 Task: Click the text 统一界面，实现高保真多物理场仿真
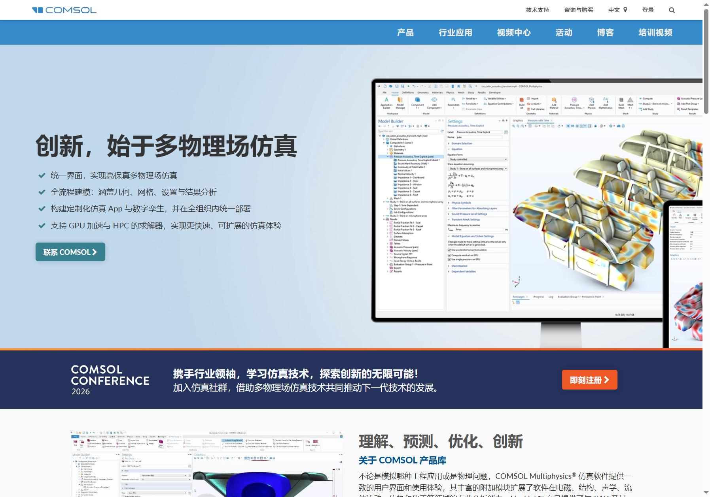click(x=114, y=175)
